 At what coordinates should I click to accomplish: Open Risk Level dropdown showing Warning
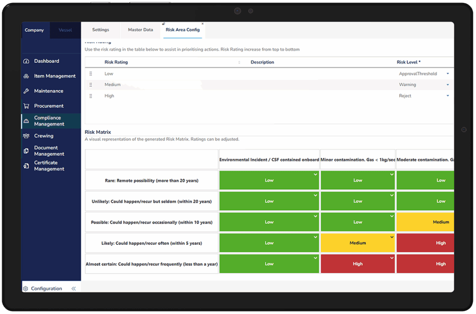pyautogui.click(x=448, y=85)
